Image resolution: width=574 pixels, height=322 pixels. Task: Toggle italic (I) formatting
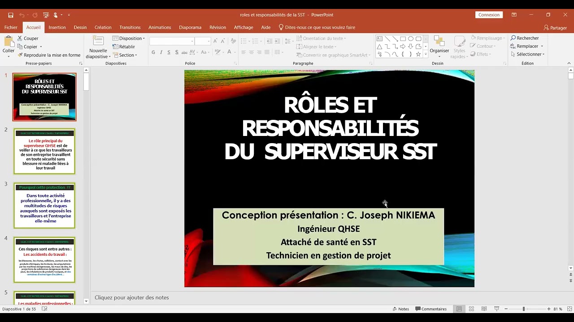tap(161, 52)
